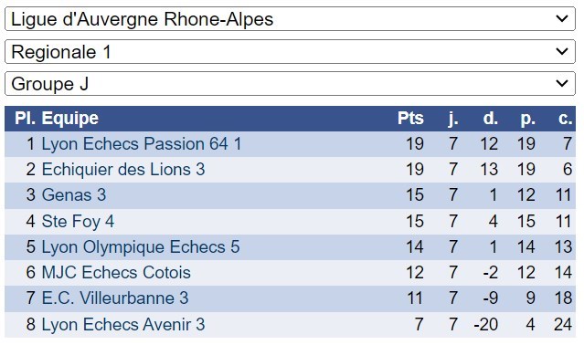
Task: View Lyon Olympique Echecs 5 team
Action: click(x=141, y=246)
